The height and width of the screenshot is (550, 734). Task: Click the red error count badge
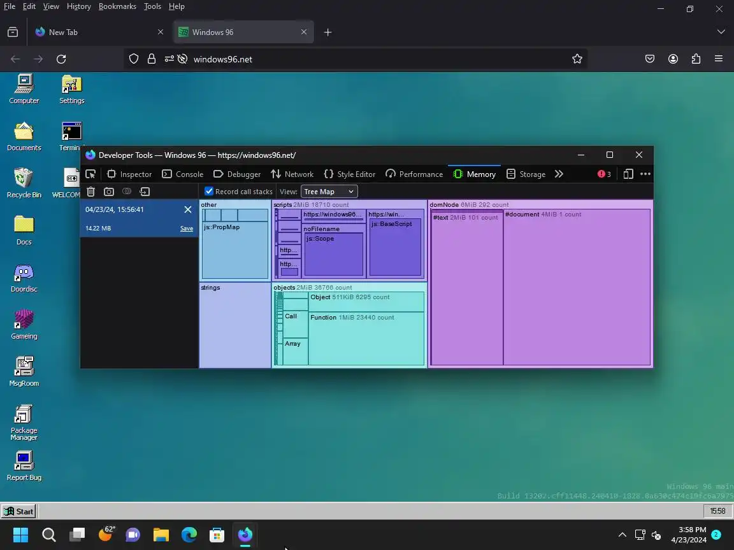[x=604, y=174]
